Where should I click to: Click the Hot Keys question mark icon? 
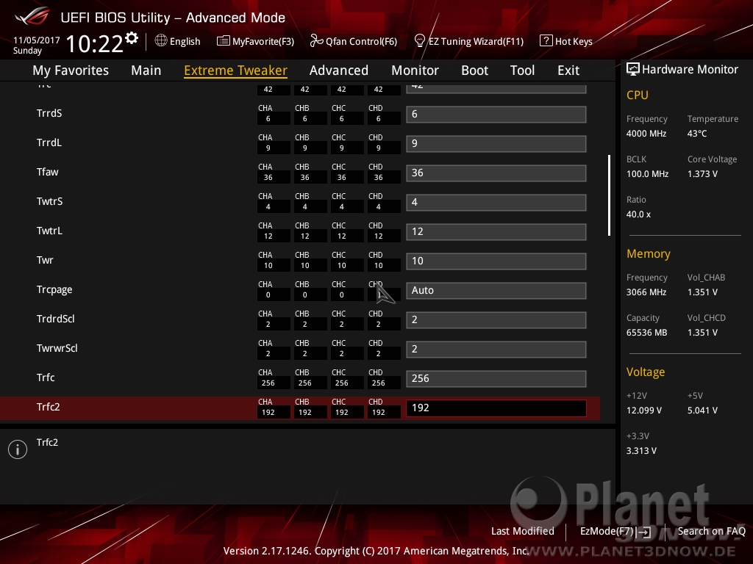click(x=546, y=41)
